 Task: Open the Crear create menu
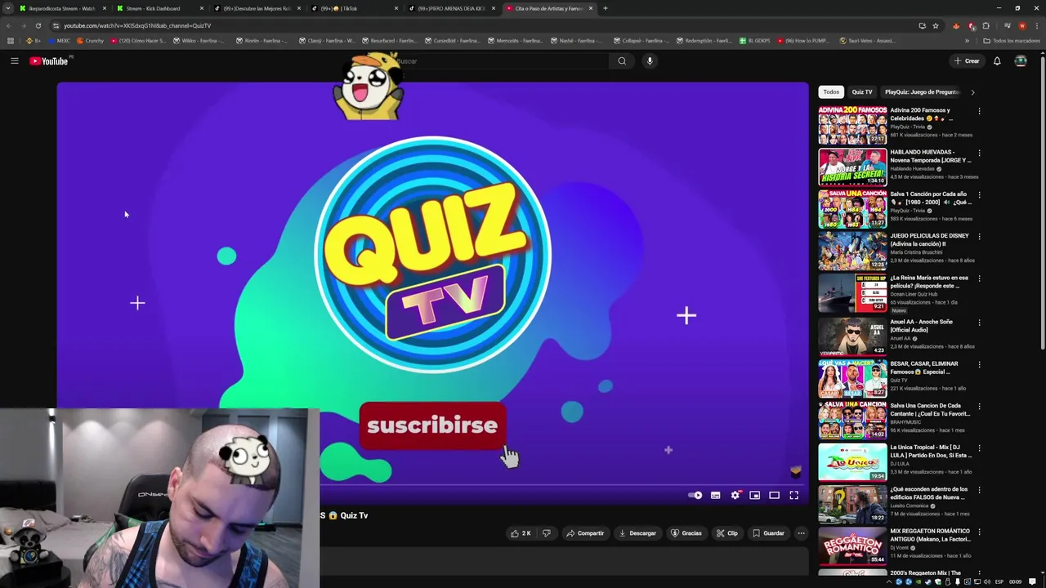[967, 61]
